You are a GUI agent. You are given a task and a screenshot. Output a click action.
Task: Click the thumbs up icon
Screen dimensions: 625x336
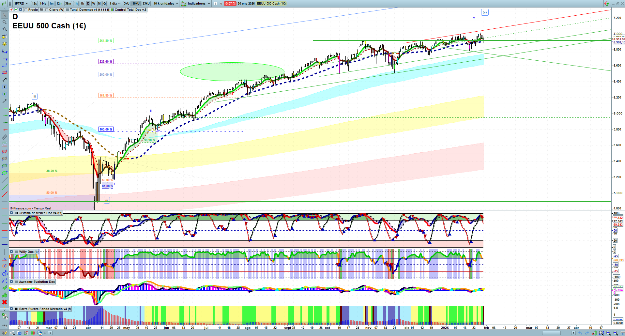[x=5, y=295]
